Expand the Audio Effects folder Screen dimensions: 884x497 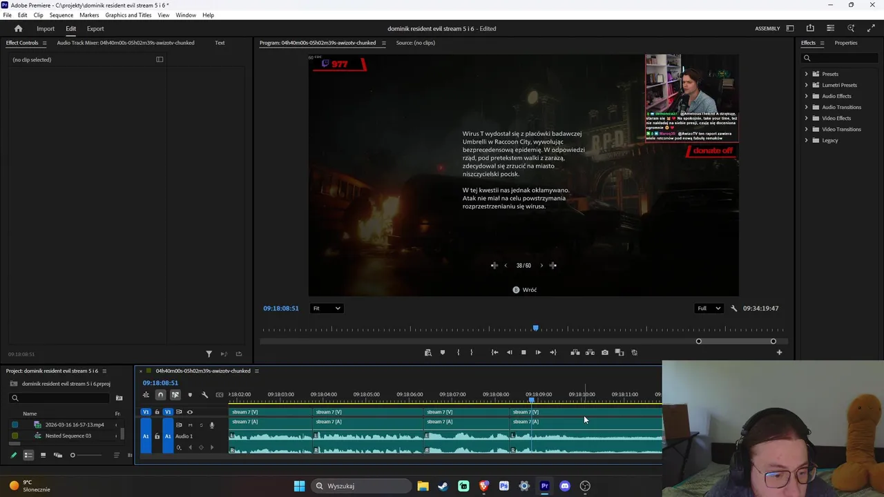[806, 96]
